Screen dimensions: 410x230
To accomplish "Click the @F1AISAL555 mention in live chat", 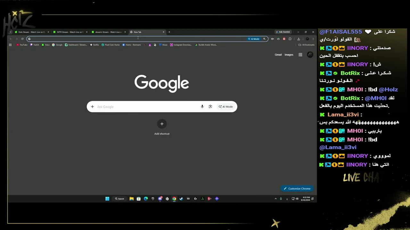I will click(x=340, y=32).
